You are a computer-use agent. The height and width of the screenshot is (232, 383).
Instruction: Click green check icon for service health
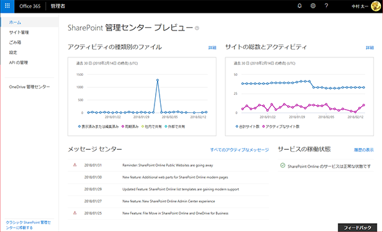[283, 166]
